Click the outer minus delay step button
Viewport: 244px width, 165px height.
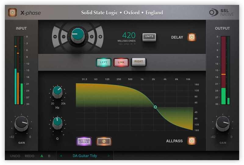tap(55, 37)
